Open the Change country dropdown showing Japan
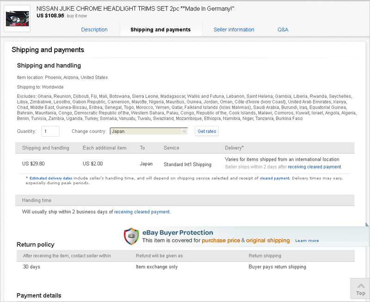 pos(148,131)
